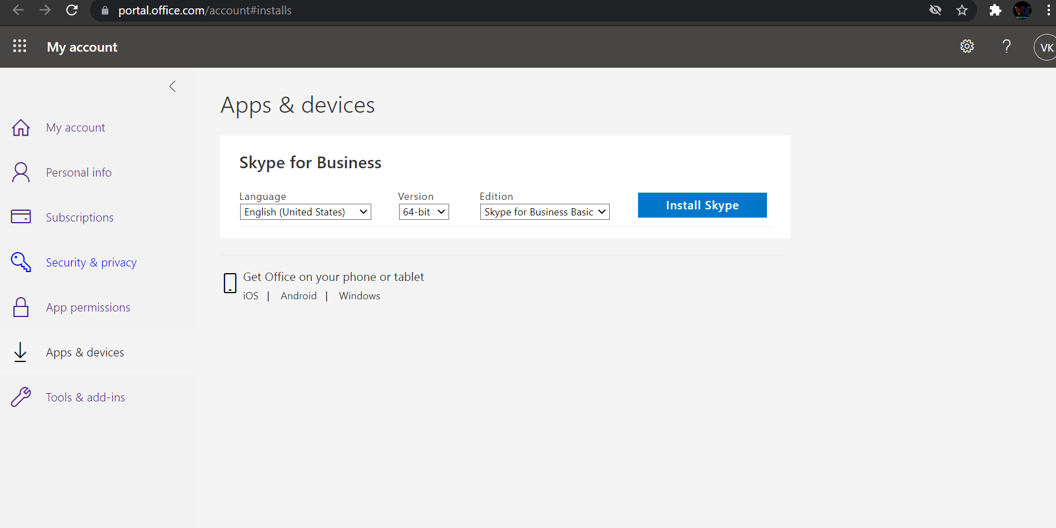Viewport: 1056px width, 528px height.
Task: Select Apps & devices in sidebar
Action: point(85,353)
